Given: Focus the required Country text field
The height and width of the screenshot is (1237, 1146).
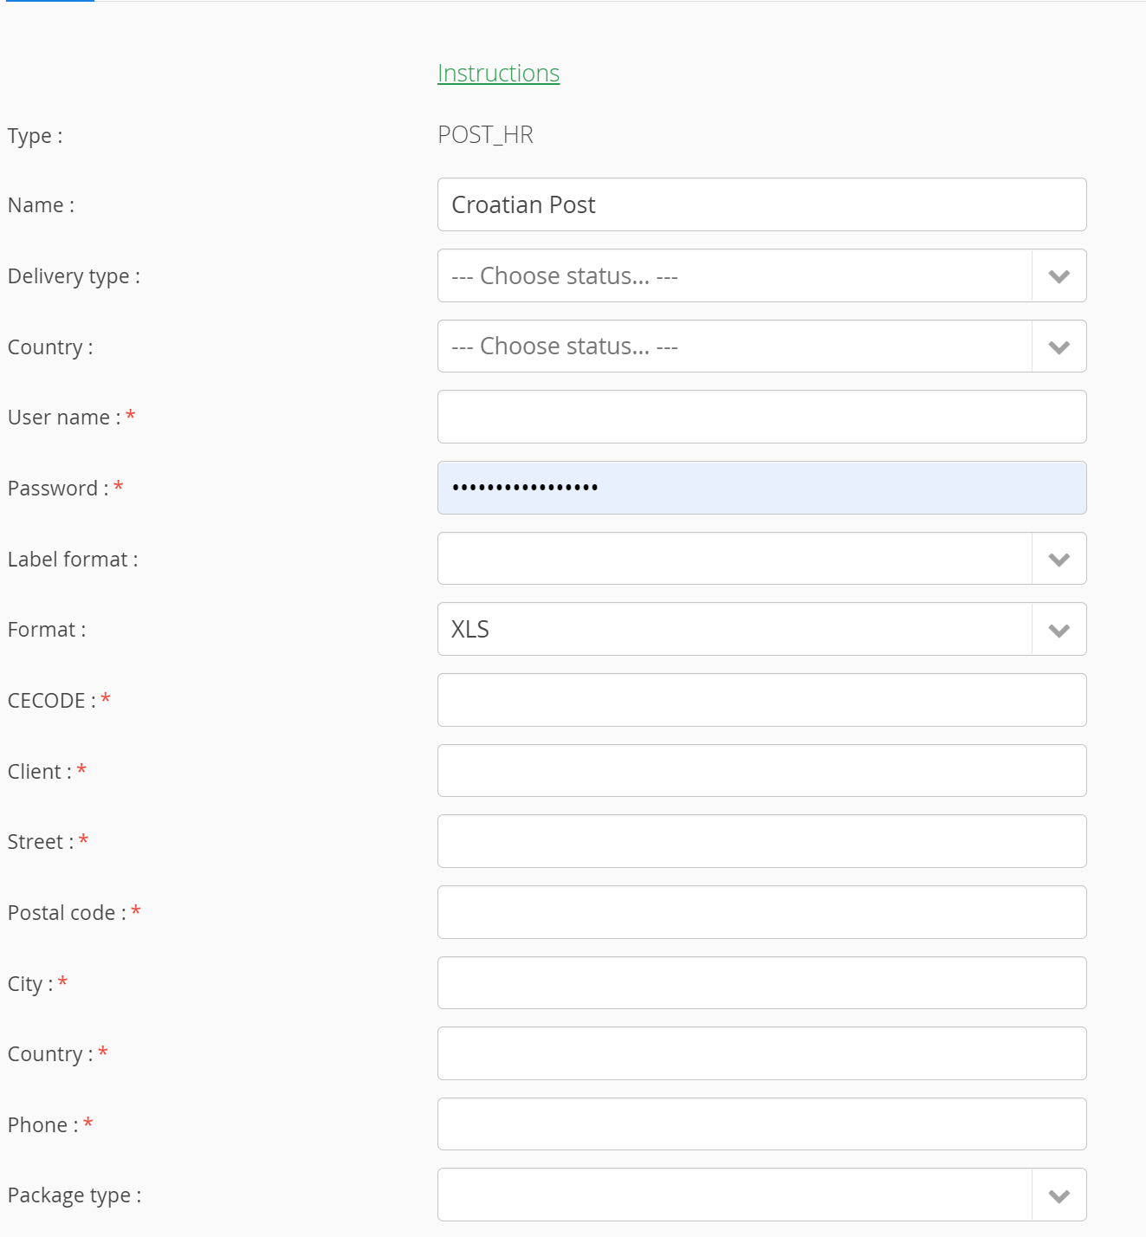Looking at the screenshot, I should 761,1053.
